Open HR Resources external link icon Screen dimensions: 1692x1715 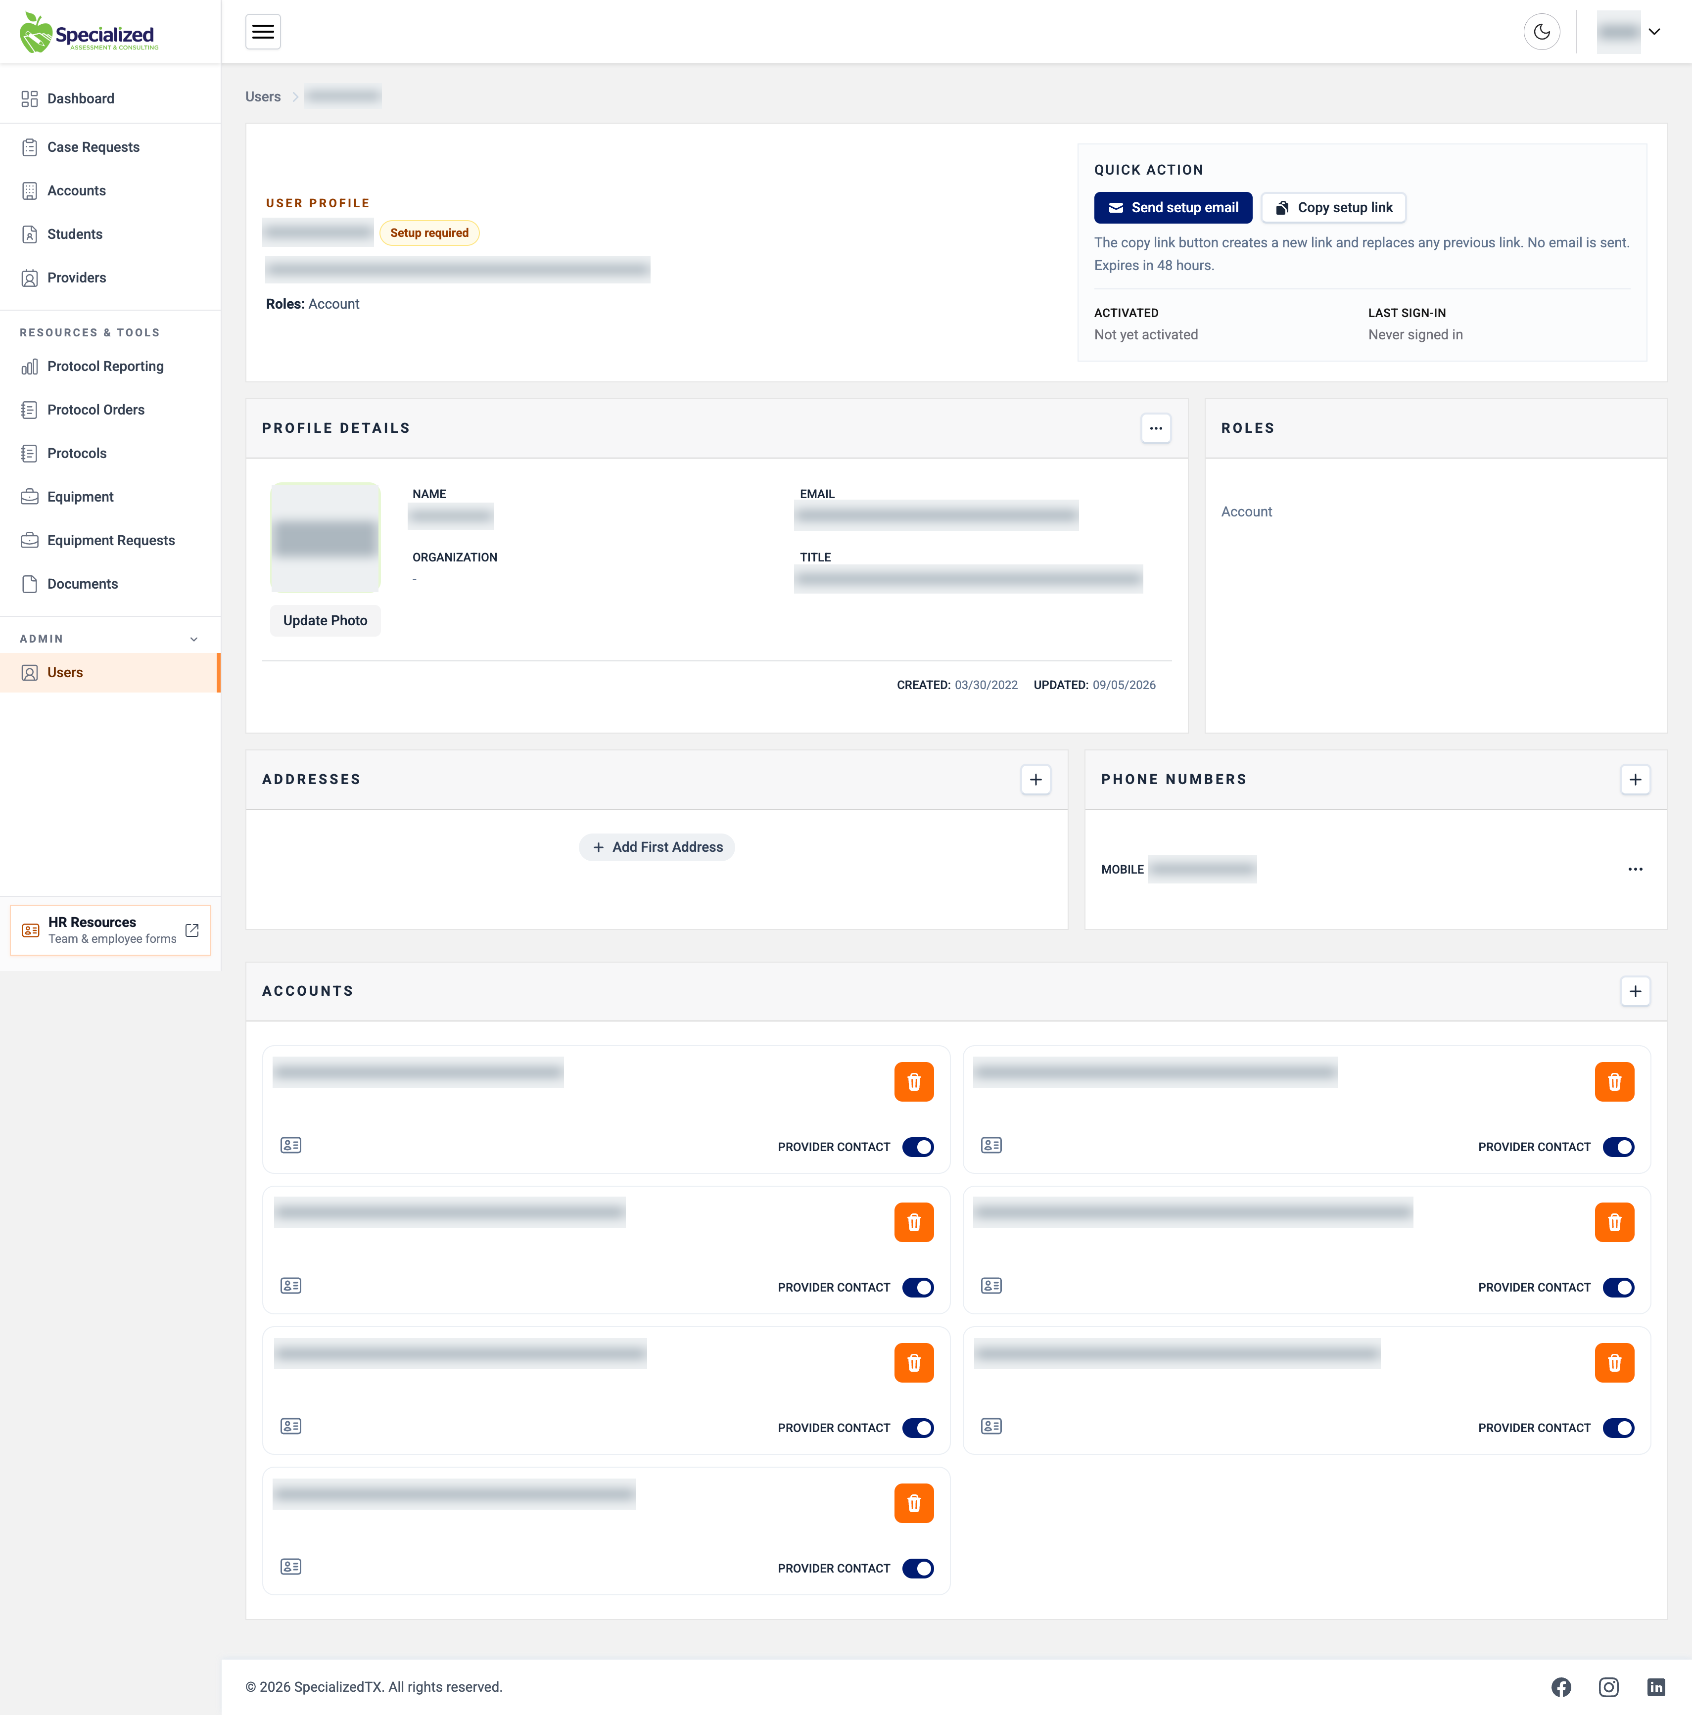[192, 930]
